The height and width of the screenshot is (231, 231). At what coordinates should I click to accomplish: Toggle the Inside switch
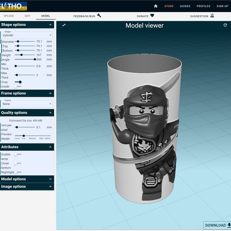click(x=18, y=86)
